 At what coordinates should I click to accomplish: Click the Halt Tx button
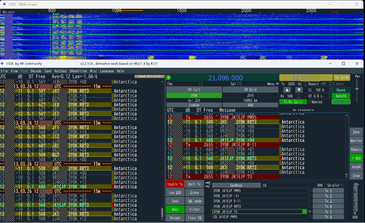pyautogui.click(x=194, y=184)
